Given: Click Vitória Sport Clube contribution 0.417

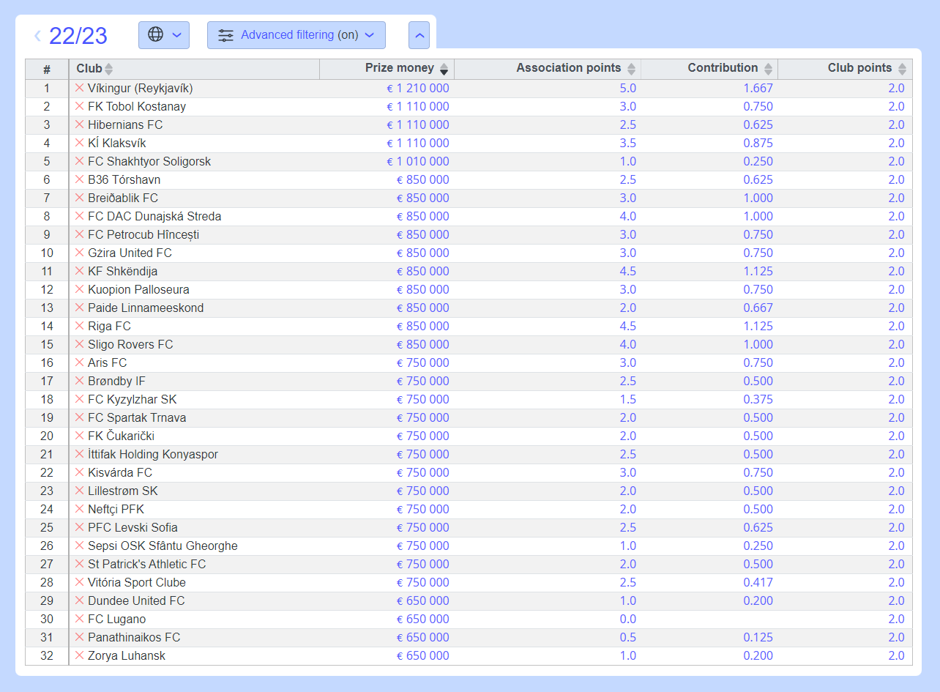Looking at the screenshot, I should [758, 582].
